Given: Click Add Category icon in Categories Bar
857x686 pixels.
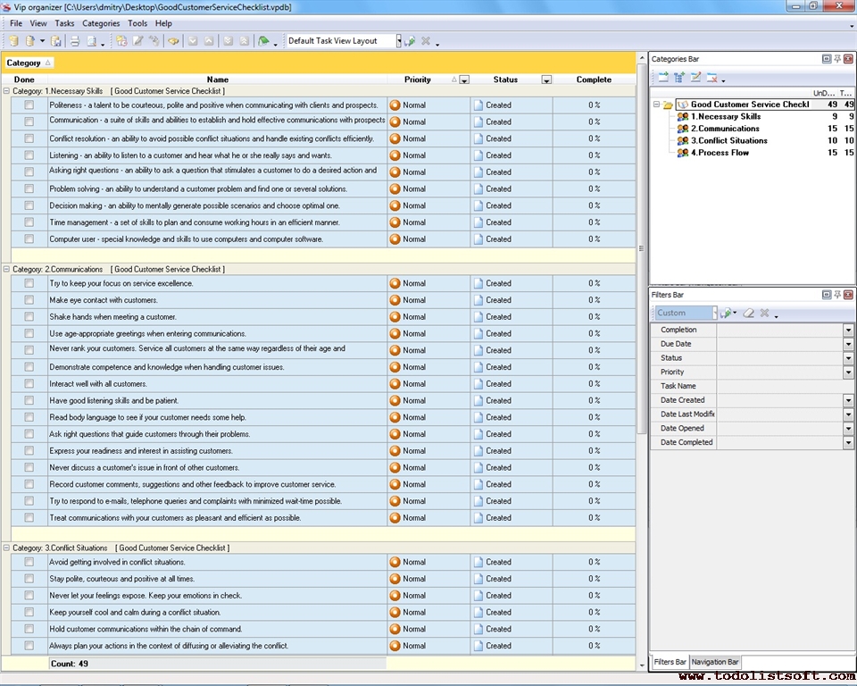Looking at the screenshot, I should [662, 78].
